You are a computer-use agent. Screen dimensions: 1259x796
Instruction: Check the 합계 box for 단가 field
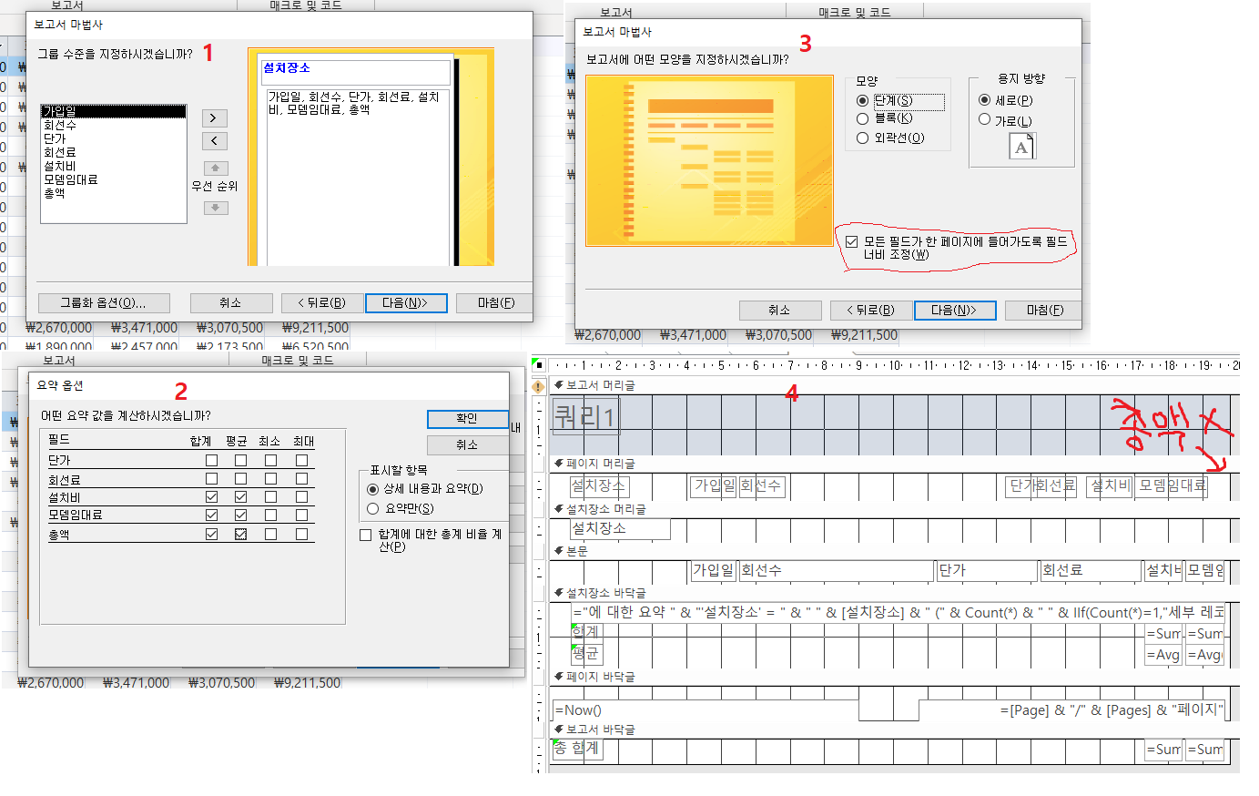point(211,461)
